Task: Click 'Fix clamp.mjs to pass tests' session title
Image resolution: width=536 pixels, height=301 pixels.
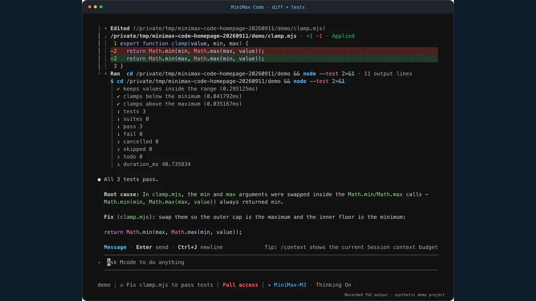Action: pos(170,285)
